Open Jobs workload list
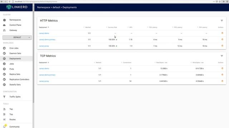Viewport: 229px width, 128px height. (12, 64)
